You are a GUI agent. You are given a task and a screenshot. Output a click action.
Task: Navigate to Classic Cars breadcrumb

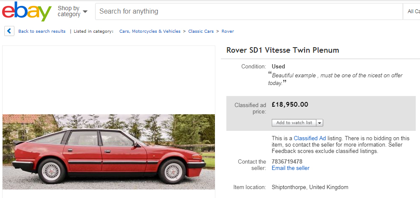click(201, 31)
